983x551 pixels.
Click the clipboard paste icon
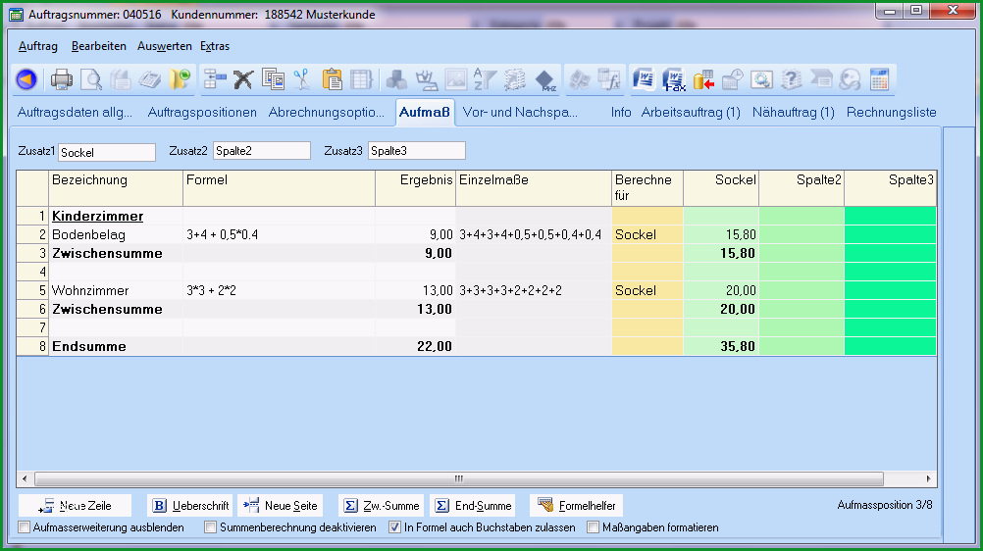[333, 79]
